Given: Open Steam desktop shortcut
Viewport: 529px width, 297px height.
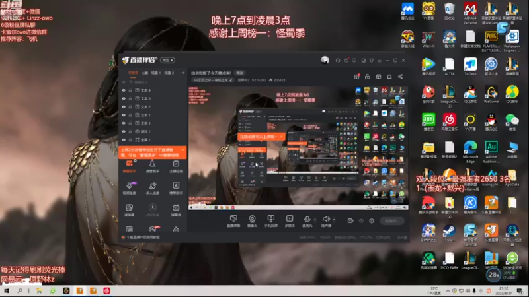Looking at the screenshot, I should pyautogui.click(x=450, y=233).
